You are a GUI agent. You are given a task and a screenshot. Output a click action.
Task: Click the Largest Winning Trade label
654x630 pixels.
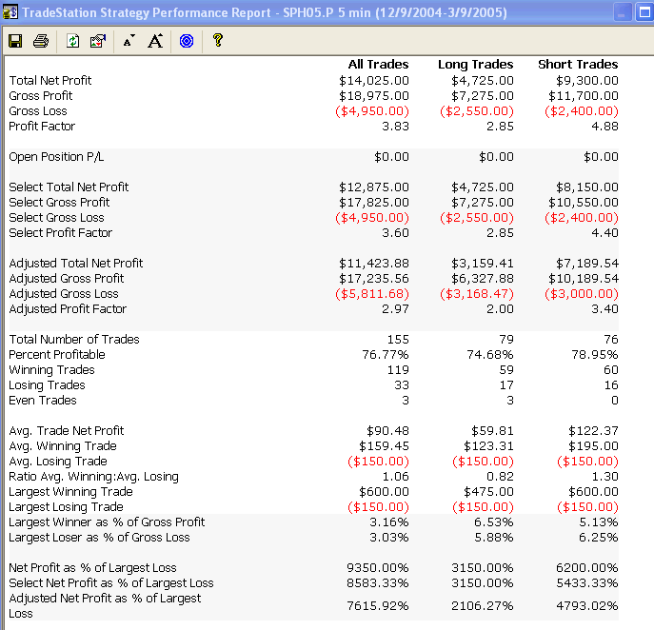70,492
